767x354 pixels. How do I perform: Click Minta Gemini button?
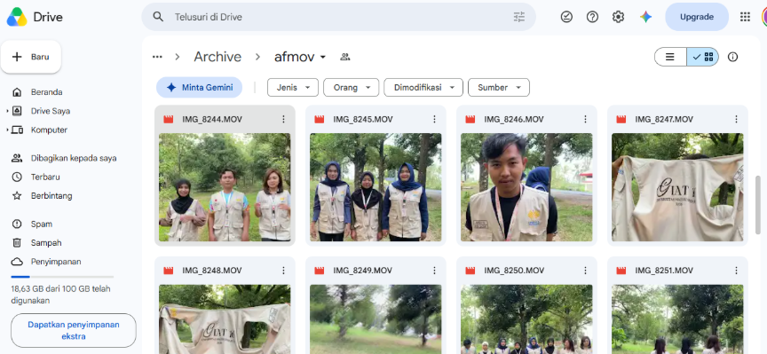click(199, 88)
